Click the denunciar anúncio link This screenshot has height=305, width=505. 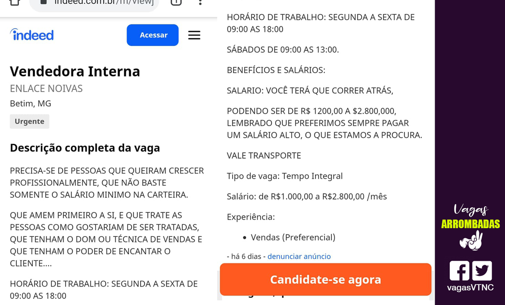click(x=299, y=256)
